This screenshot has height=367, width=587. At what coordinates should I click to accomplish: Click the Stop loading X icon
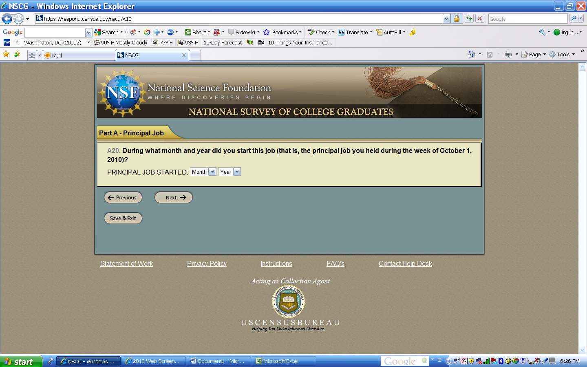[x=480, y=19]
